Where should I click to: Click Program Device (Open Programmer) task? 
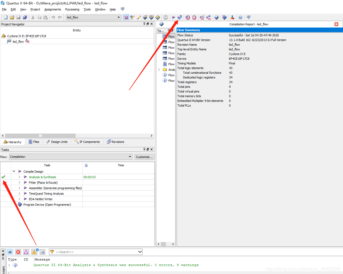coord(47,205)
